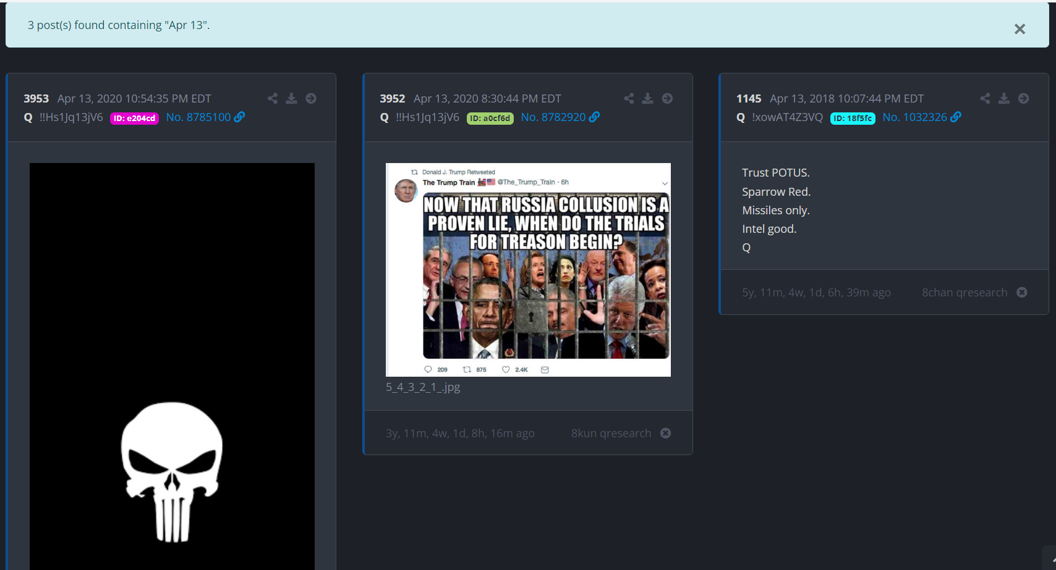This screenshot has width=1056, height=570.
Task: Open link No. 8785100
Action: 198,117
